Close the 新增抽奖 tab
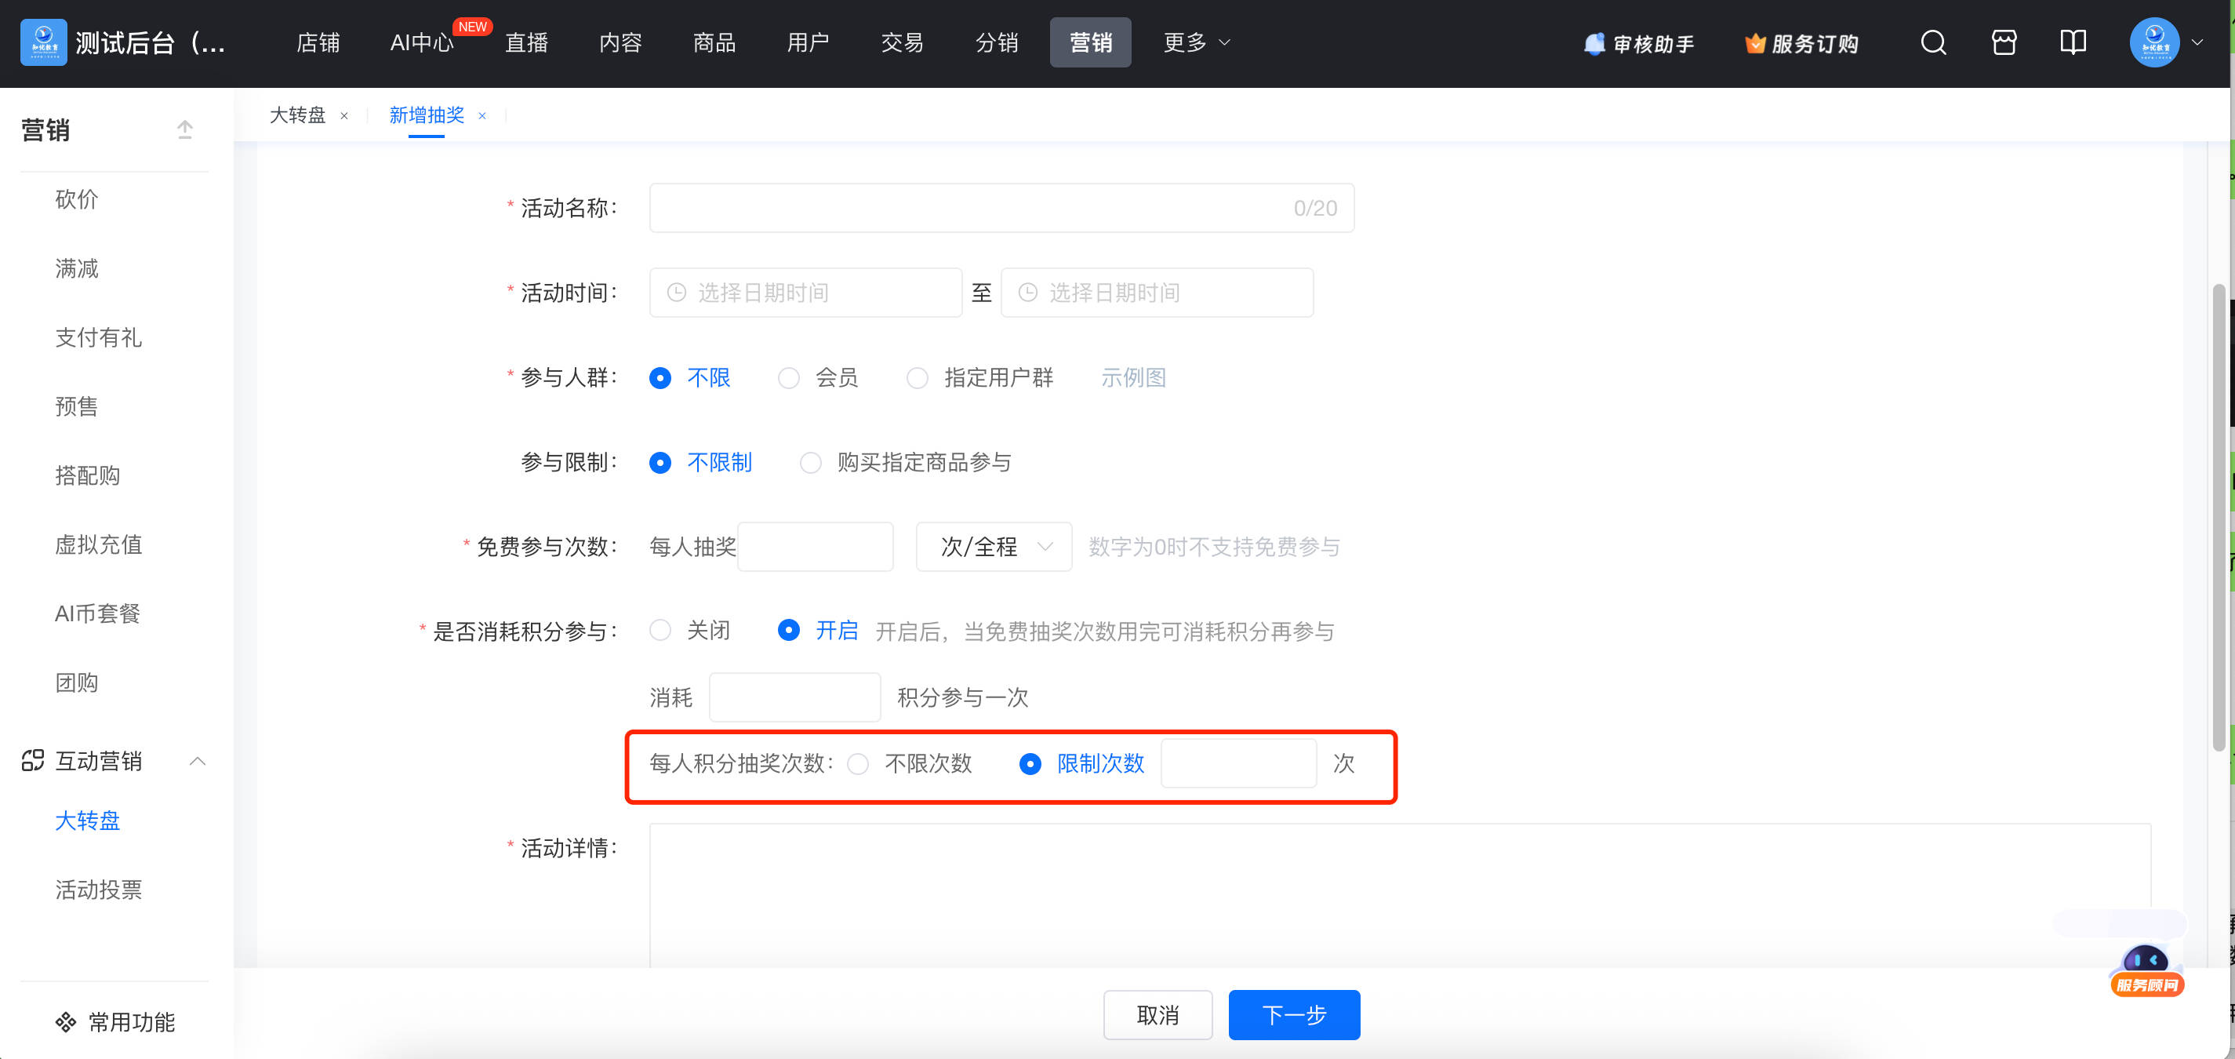2235x1059 pixels. 482,115
